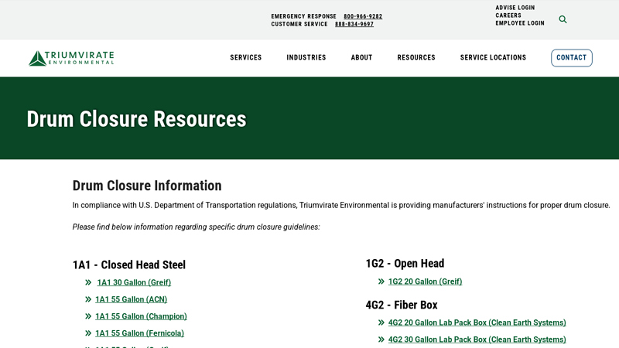The width and height of the screenshot is (619, 348).
Task: Click chevron bullet beside 4G2 30 Gallon Lab Pack Box
Action: click(381, 339)
